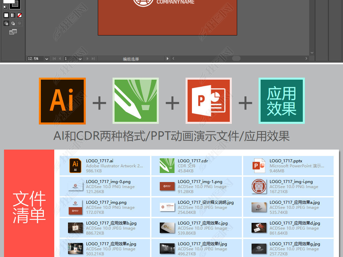Click thumbnail of LOGO_1717_应用效果e.jpg
The width and height of the screenshot is (343, 257).
coord(75,249)
